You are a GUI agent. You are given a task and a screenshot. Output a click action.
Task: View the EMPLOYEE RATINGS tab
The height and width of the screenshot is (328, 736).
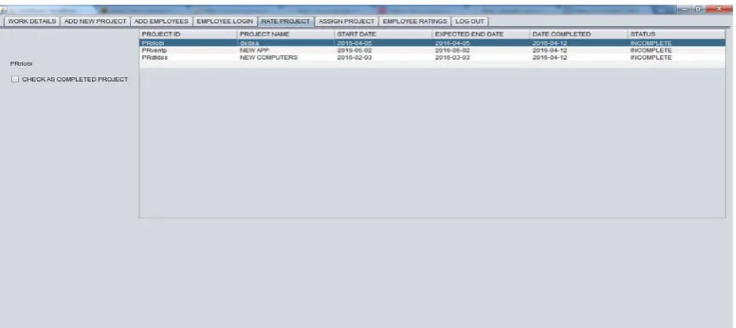(x=415, y=21)
